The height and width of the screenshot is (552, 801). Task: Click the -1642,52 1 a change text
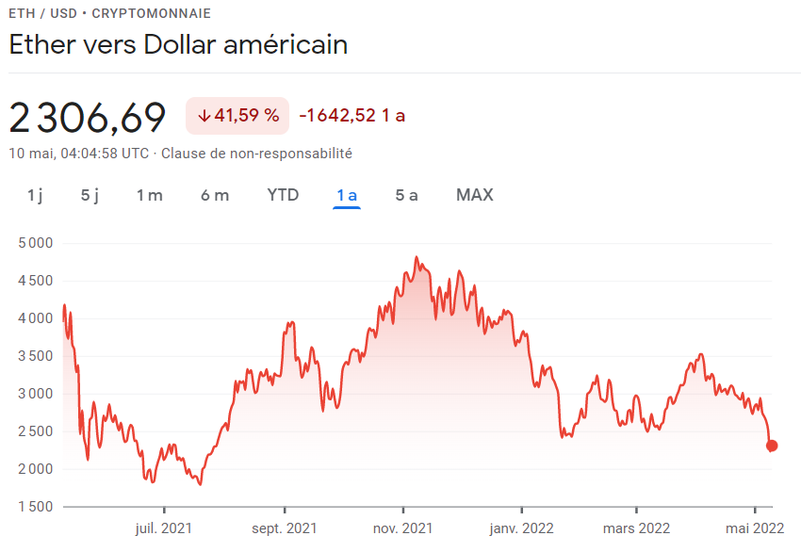click(x=352, y=116)
